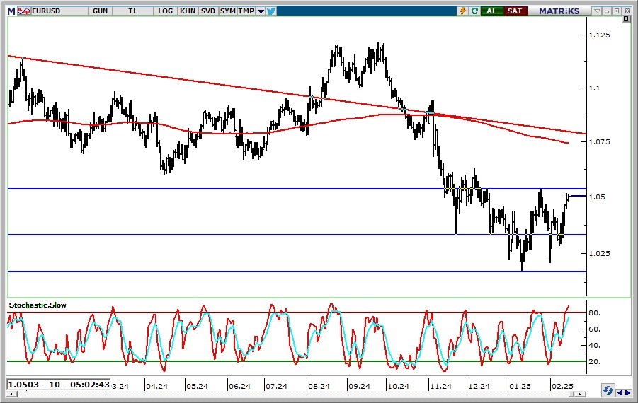This screenshot has width=638, height=403.
Task: Click the small square icon below close button
Action: pos(626,19)
